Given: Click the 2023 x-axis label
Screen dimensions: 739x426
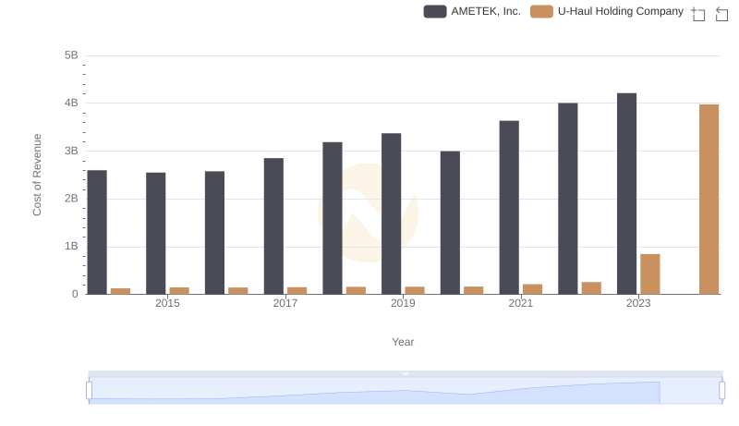Looking at the screenshot, I should (x=638, y=303).
